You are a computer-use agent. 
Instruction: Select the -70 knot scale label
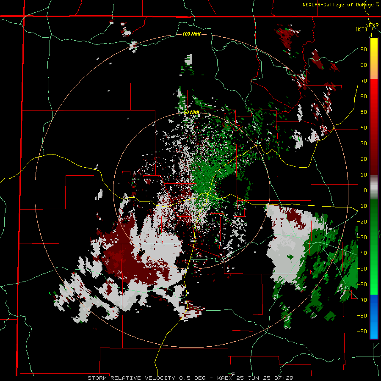coord(362,300)
